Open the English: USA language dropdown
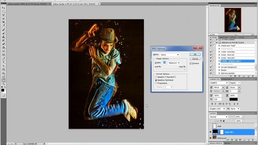Screen dimensions: 258x145 point(217,109)
